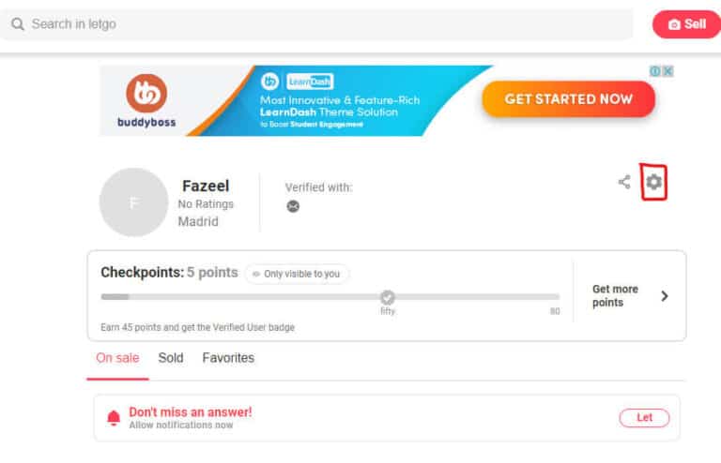Click the share profile icon
This screenshot has height=463, width=721.
pyautogui.click(x=624, y=182)
